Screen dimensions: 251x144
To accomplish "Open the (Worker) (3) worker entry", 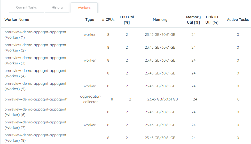I will tap(35, 60).
